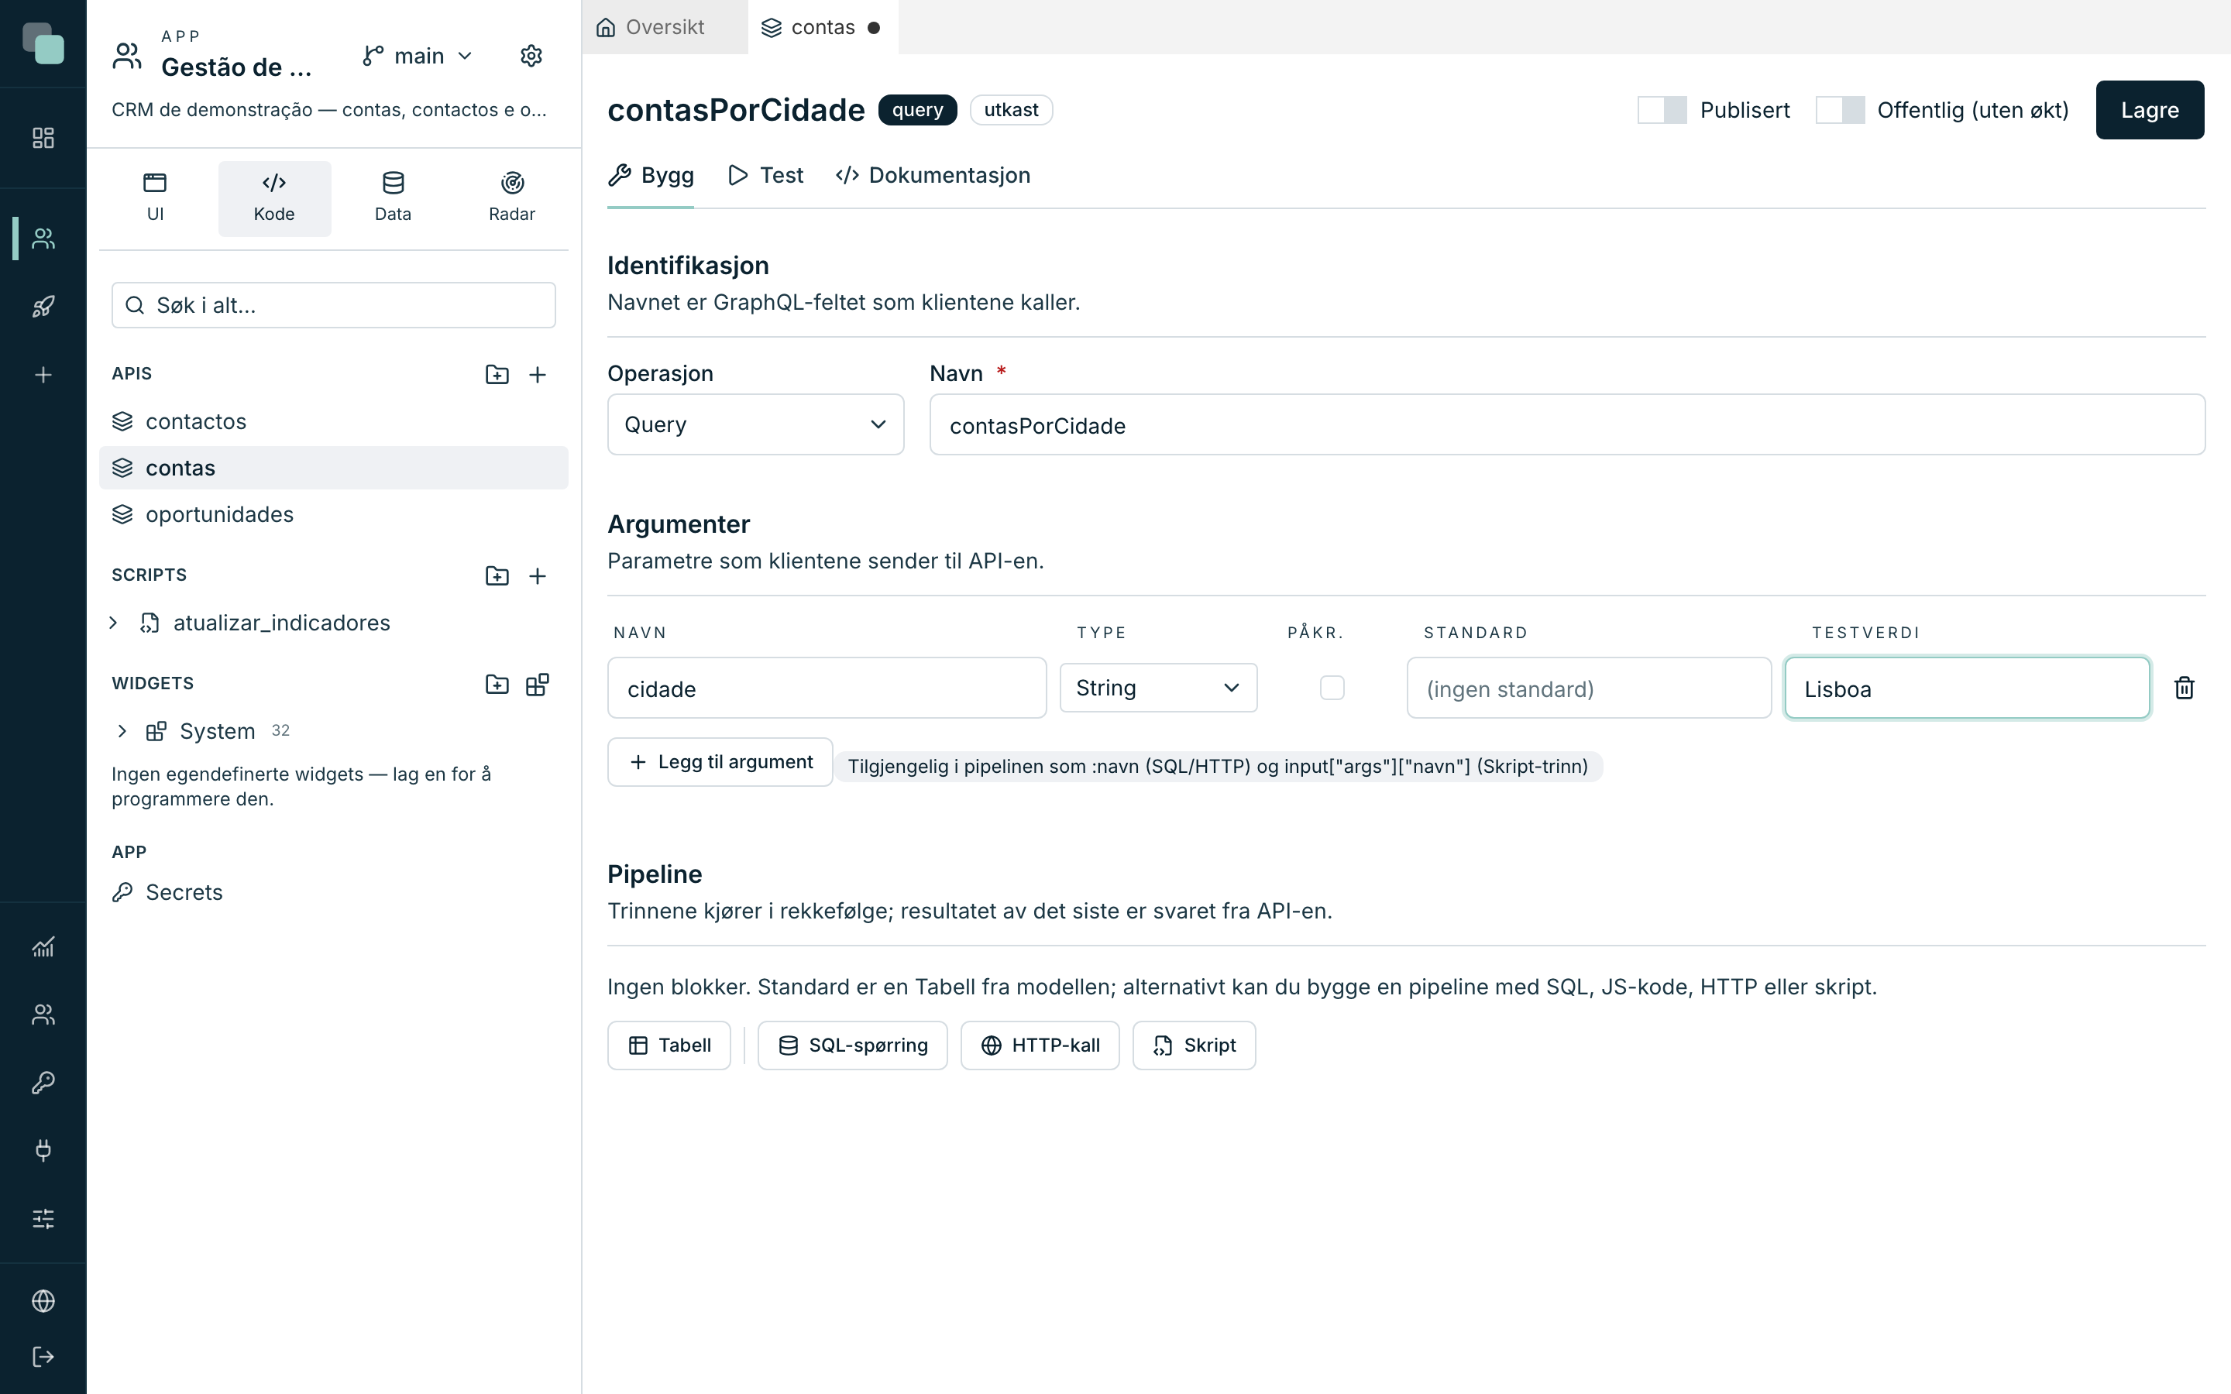Image resolution: width=2231 pixels, height=1394 pixels.
Task: Add a Skript block to the pipeline
Action: (1194, 1045)
